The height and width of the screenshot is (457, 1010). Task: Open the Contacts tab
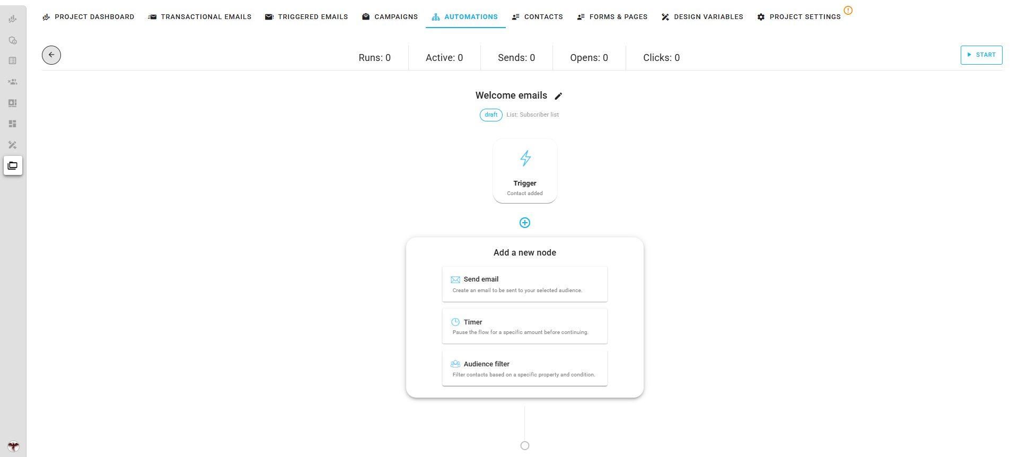(x=537, y=17)
